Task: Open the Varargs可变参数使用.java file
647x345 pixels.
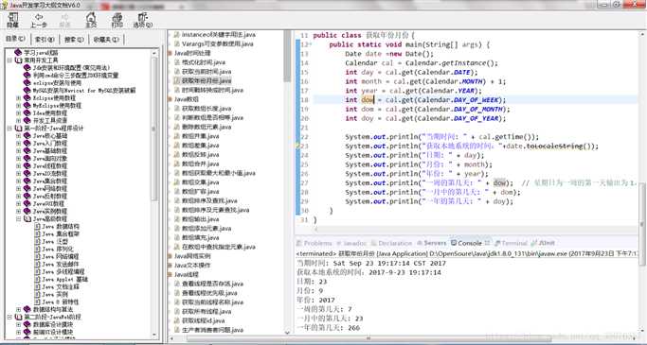Action: 218,43
